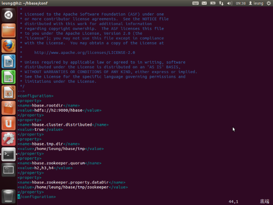The image size is (273, 205).
Task: Open System Settings wrench icon
Action: 8,139
